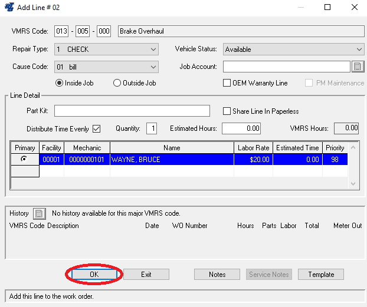Click the Template button
Viewport: 367px width, 307px height.
click(x=320, y=274)
